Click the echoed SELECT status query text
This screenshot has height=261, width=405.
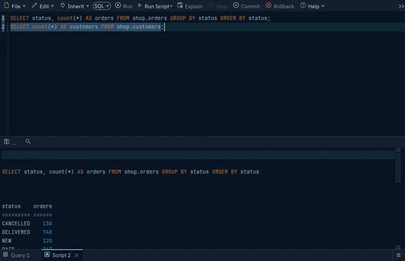(131, 172)
